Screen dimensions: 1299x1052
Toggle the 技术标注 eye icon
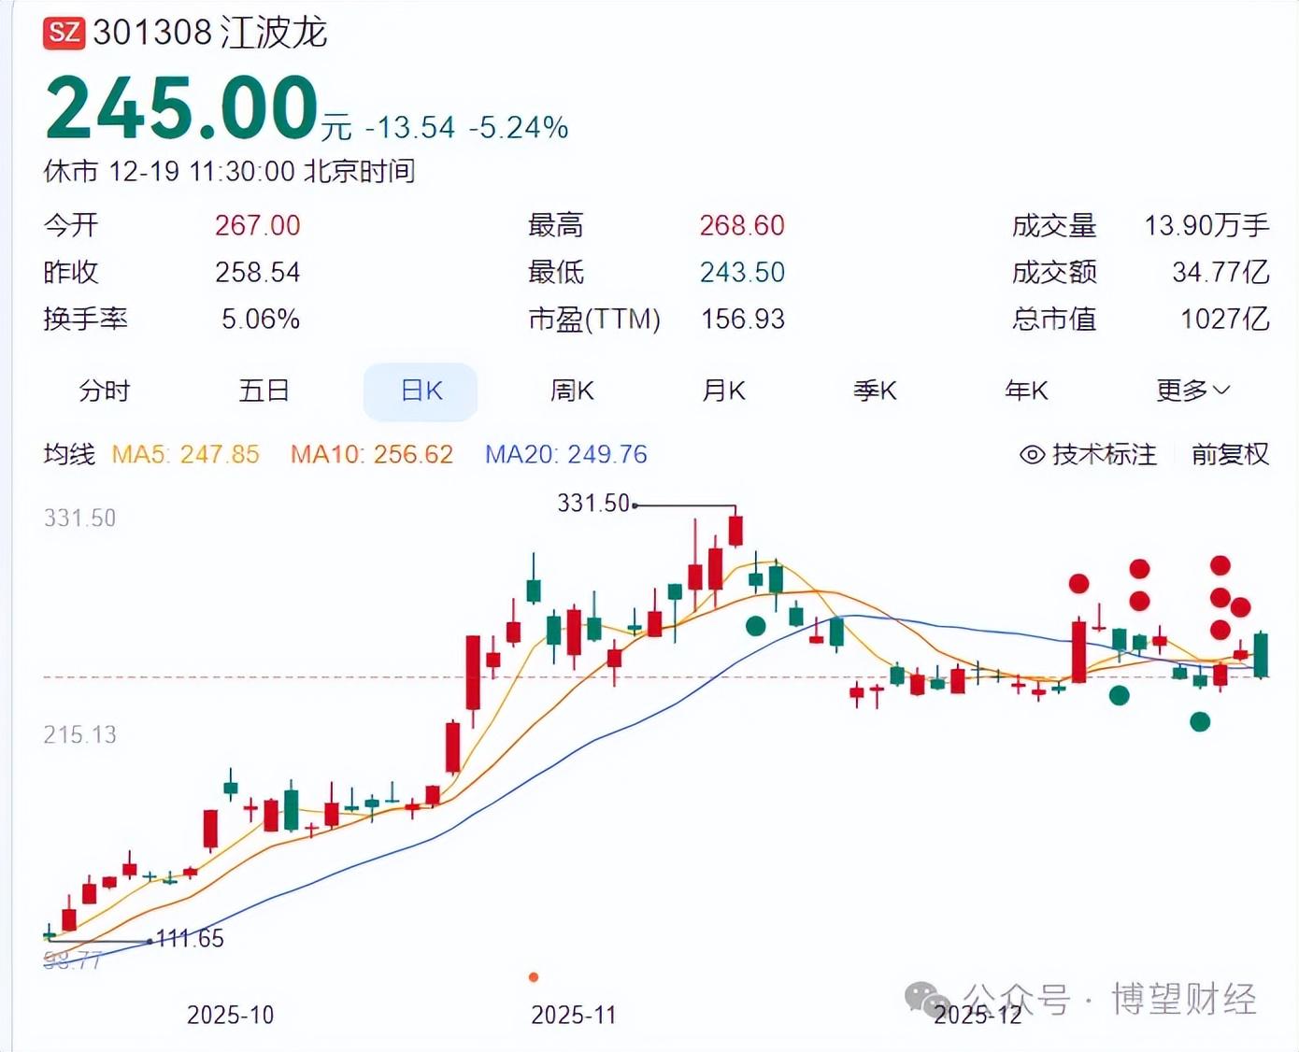(1032, 455)
